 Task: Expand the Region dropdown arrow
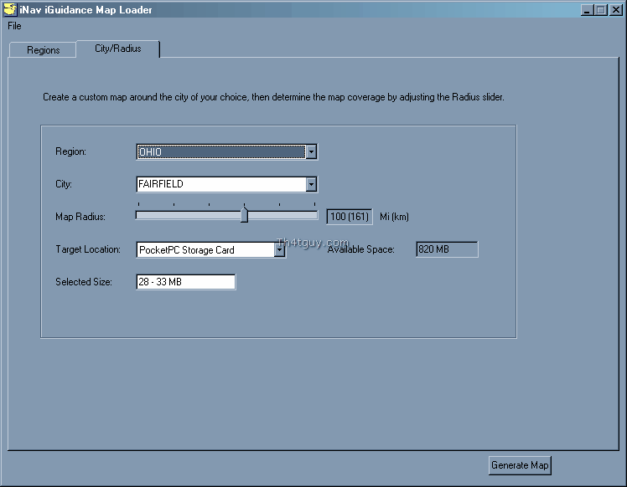tap(311, 152)
